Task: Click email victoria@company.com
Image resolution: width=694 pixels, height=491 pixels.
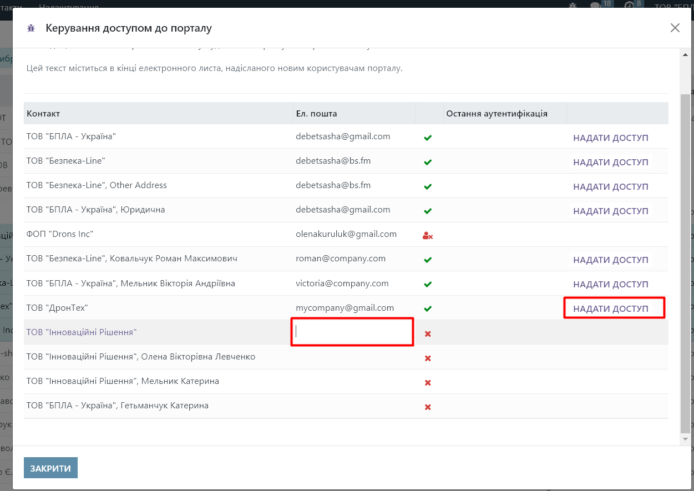Action: (x=342, y=283)
